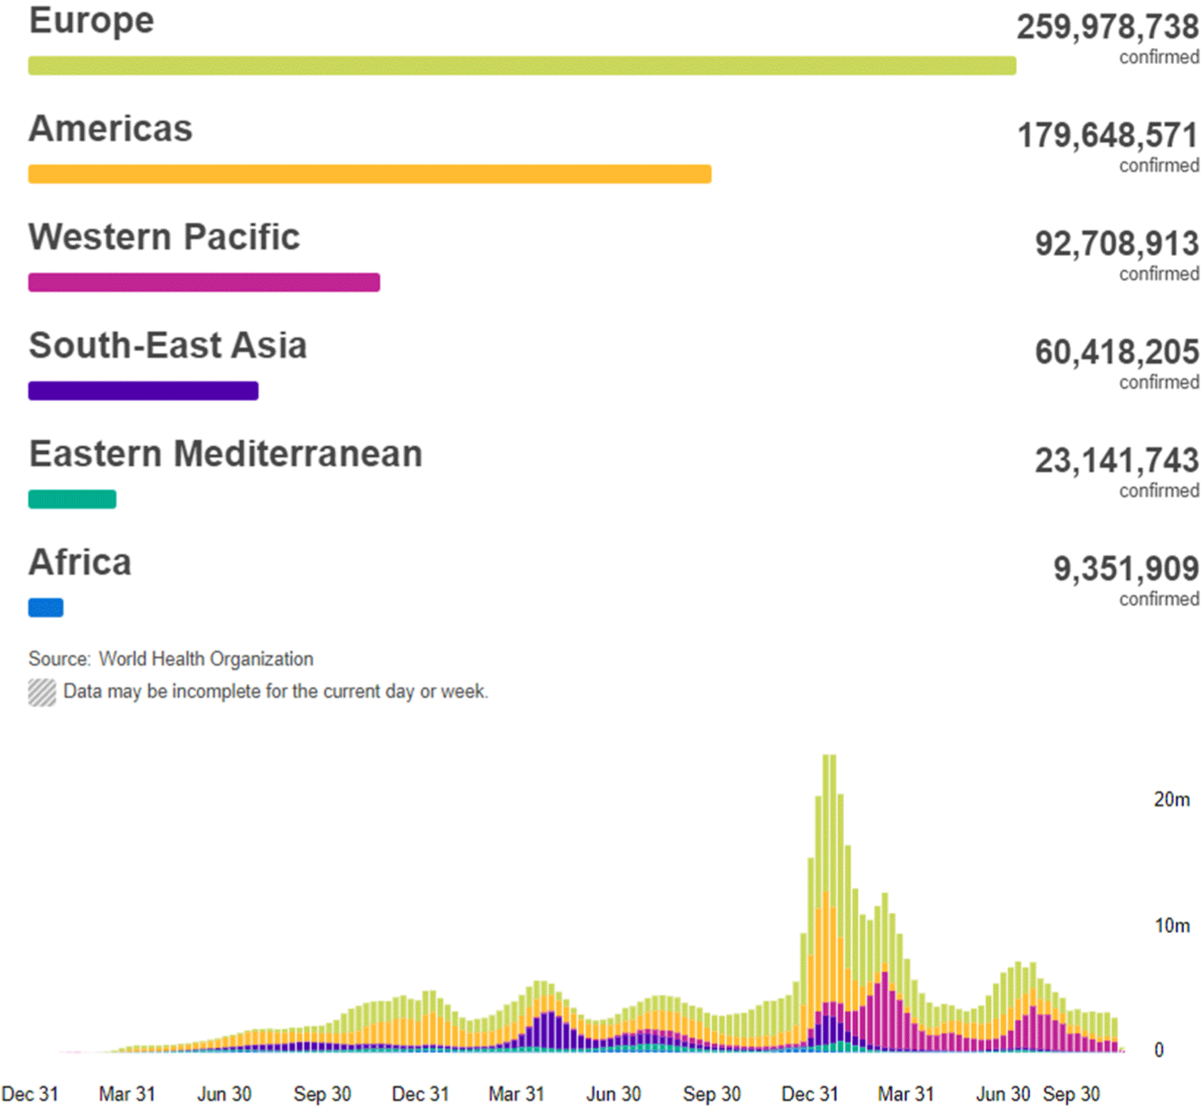Viewport: 1201px width, 1109px height.
Task: Click the first Sep 30 timeline label
Action: point(322,1094)
